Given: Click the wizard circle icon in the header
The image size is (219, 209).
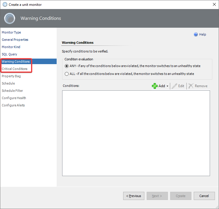Looking at the screenshot, I should point(10,18).
